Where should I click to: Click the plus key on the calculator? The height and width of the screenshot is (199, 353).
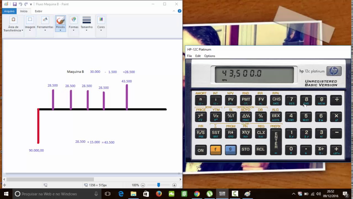336,150
